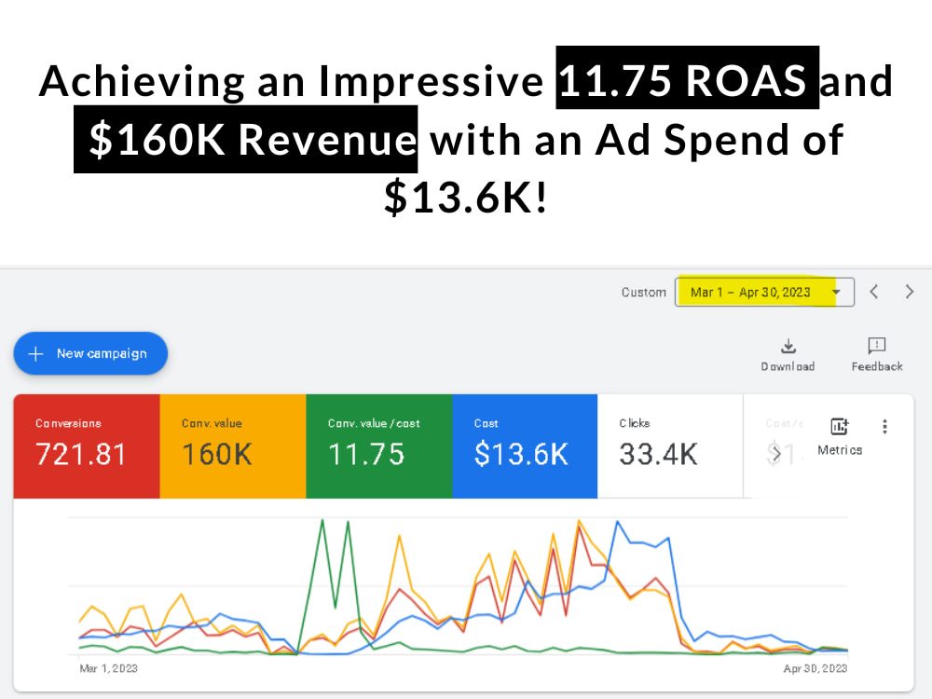Click the 33.4K clicks figure
This screenshot has width=932, height=699.
point(659,455)
